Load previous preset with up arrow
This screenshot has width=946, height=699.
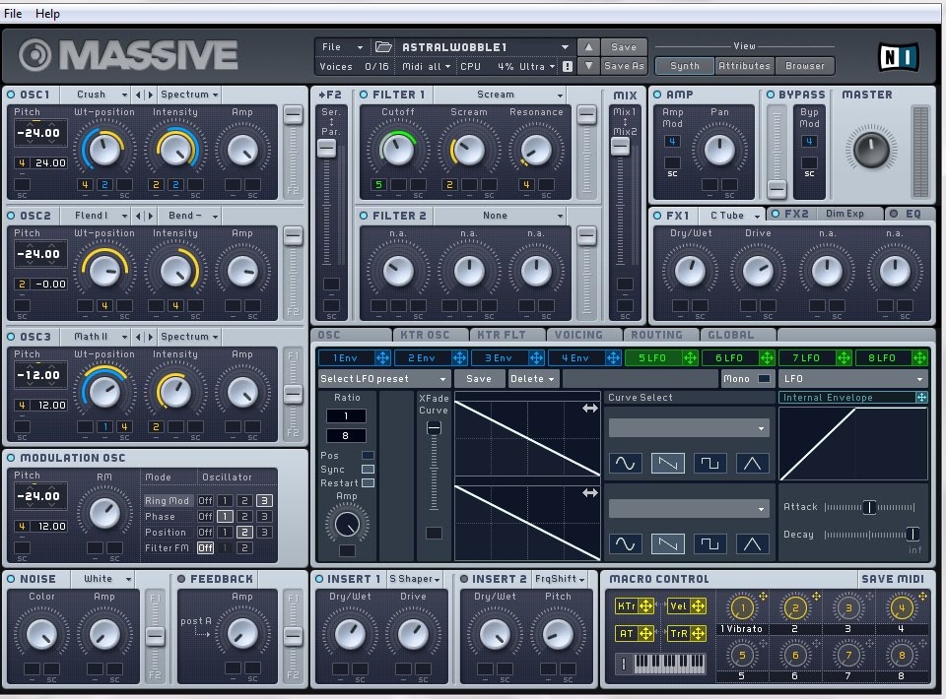pos(588,46)
